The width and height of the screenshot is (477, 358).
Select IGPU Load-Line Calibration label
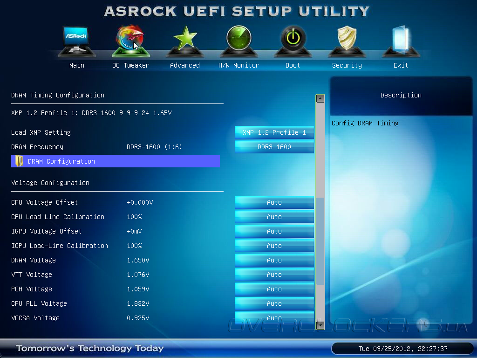[60, 246]
